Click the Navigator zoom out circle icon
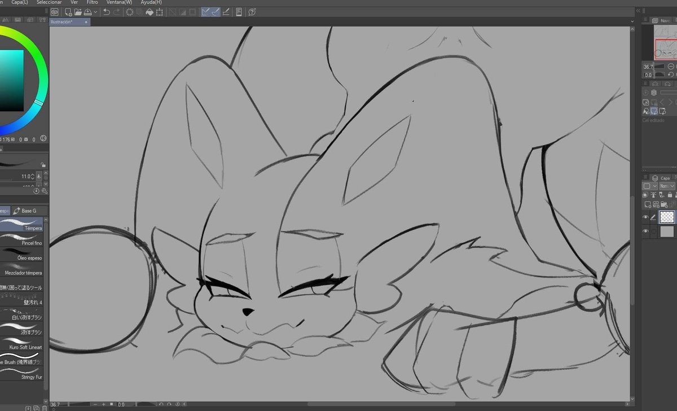Screen dimensions: 677x411 point(670,67)
